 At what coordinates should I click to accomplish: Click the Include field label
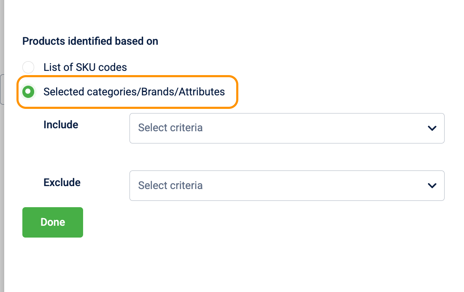[61, 125]
